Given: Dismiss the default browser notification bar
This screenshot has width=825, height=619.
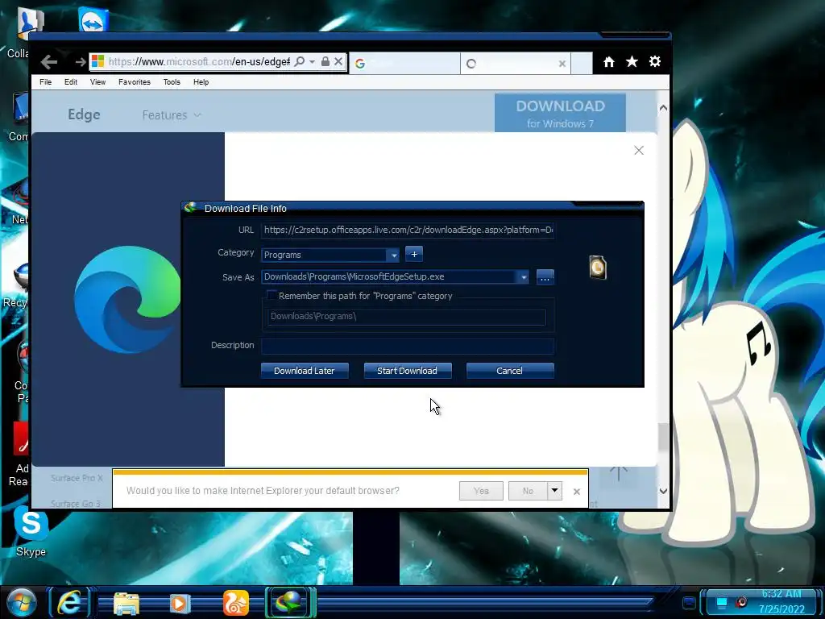Looking at the screenshot, I should [x=577, y=491].
